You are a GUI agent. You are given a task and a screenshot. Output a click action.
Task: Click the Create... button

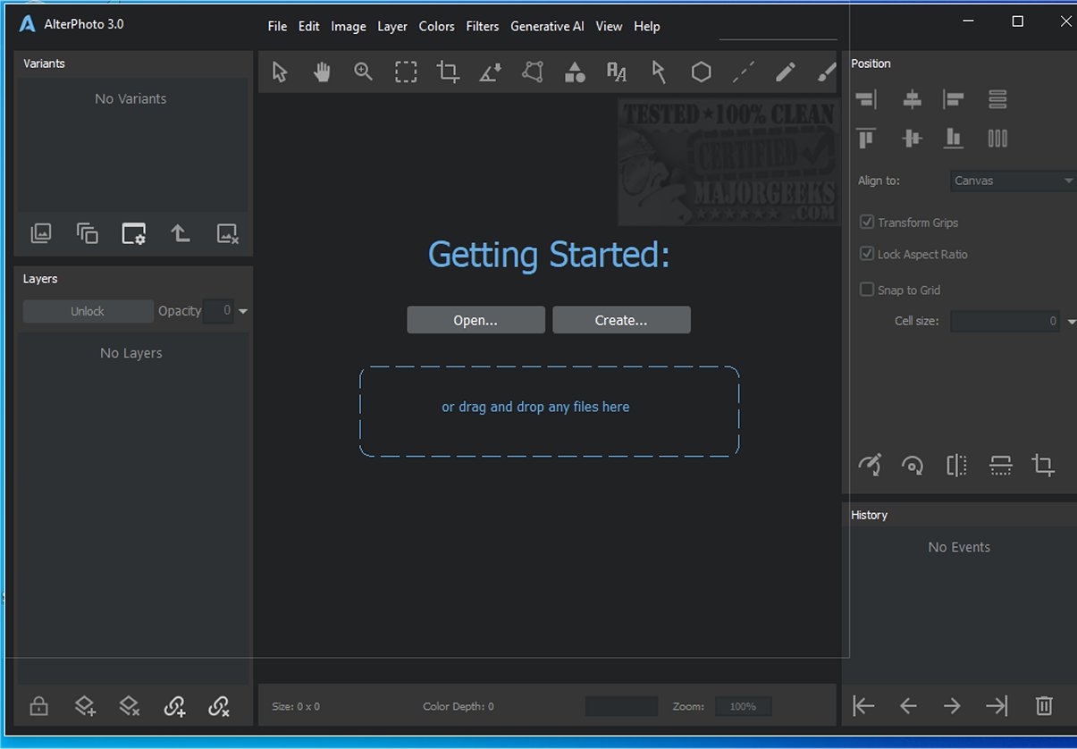tap(621, 320)
